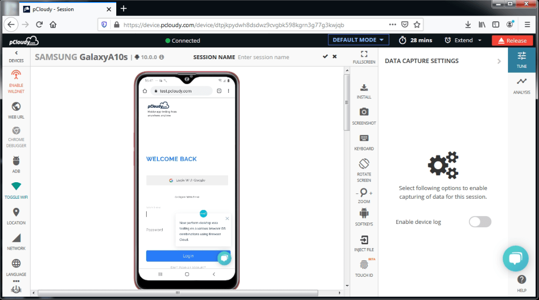The height and width of the screenshot is (300, 539).
Task: Show device info icon next to 10.0.0
Action: click(162, 57)
